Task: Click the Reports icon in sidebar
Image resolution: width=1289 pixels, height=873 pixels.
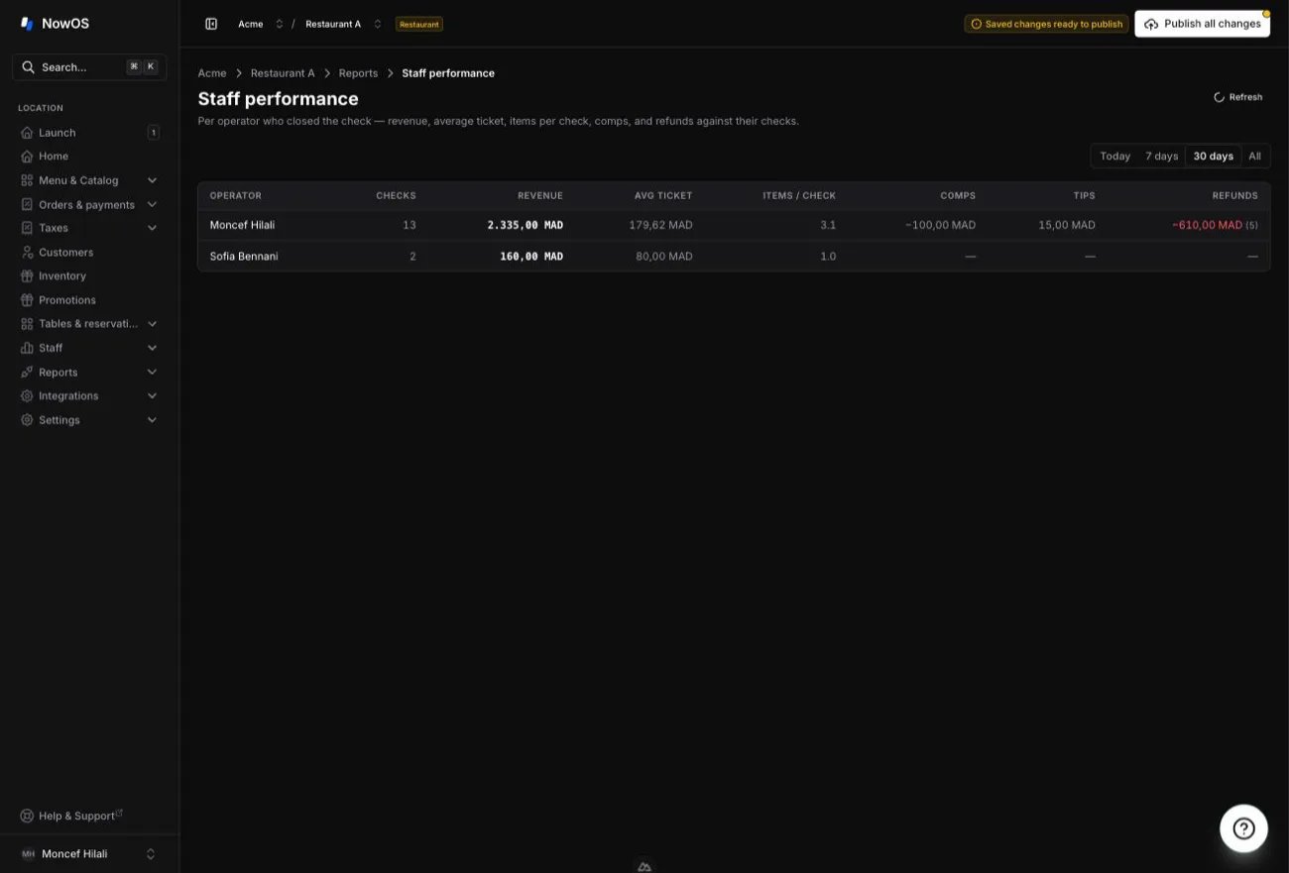Action: point(27,373)
